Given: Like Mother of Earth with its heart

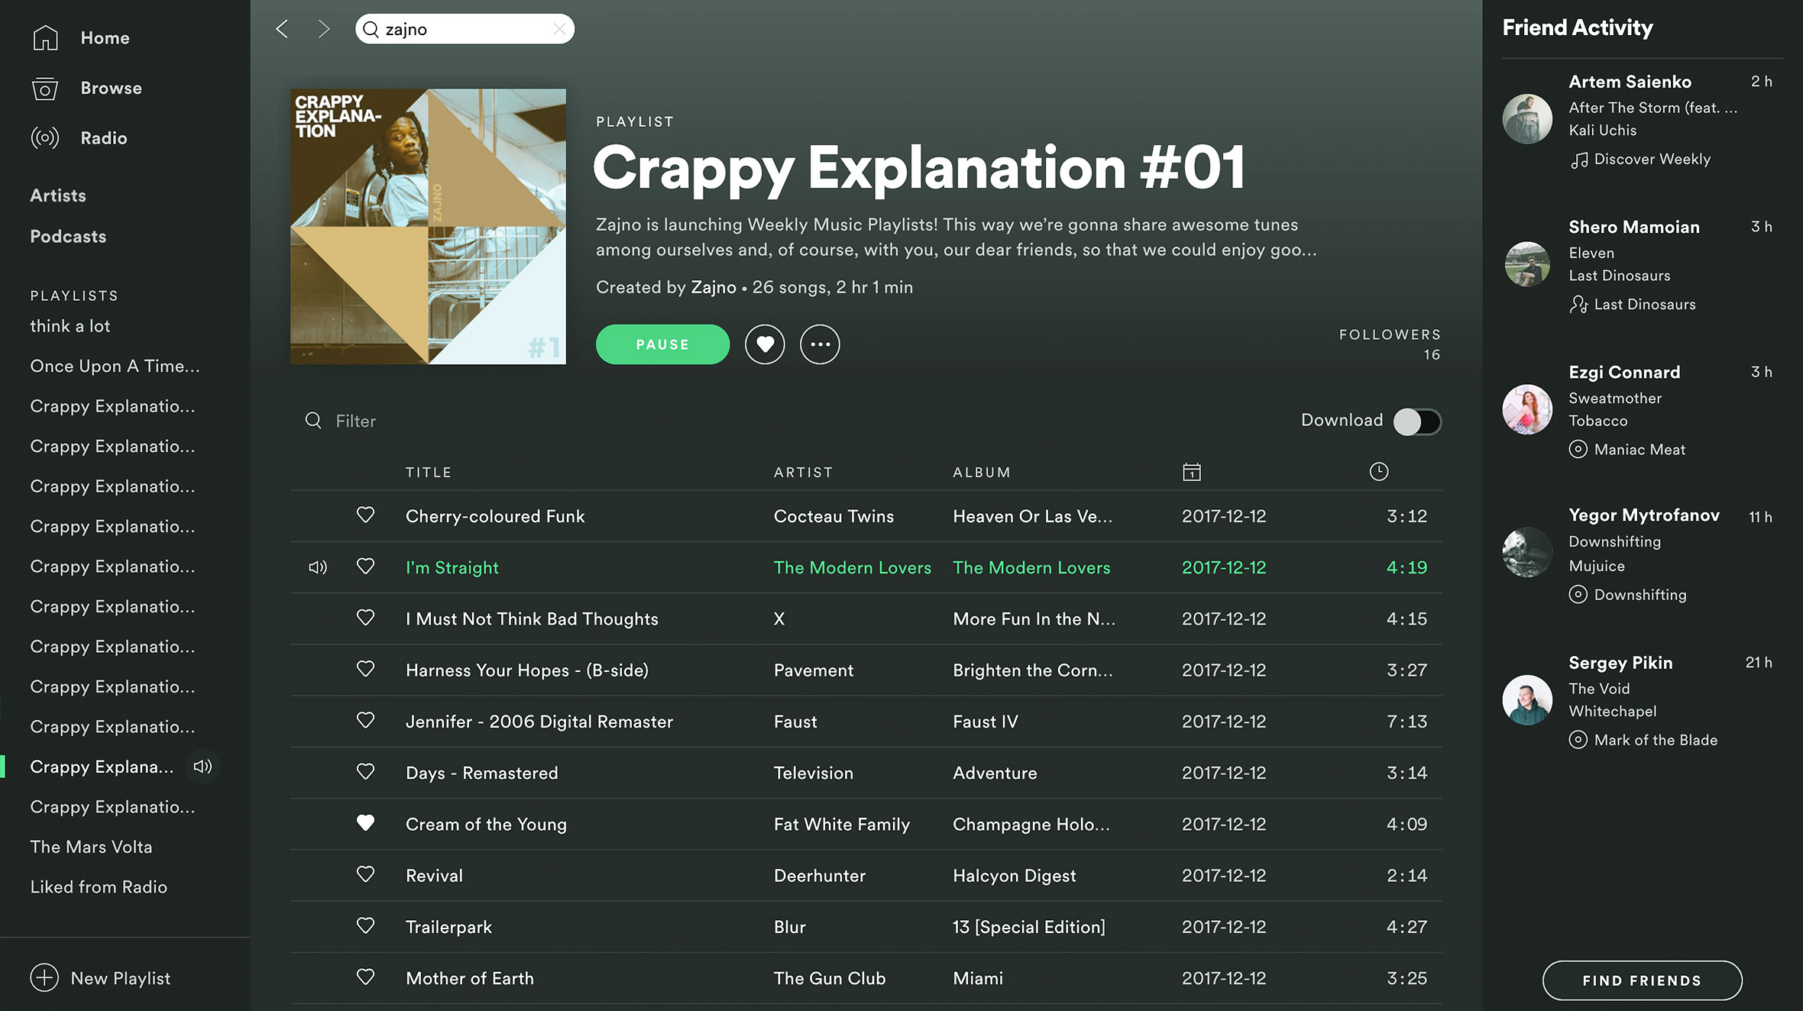Looking at the screenshot, I should pyautogui.click(x=366, y=977).
